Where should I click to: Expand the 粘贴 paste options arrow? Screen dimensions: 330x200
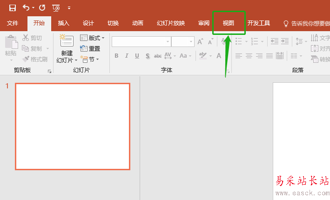11,60
